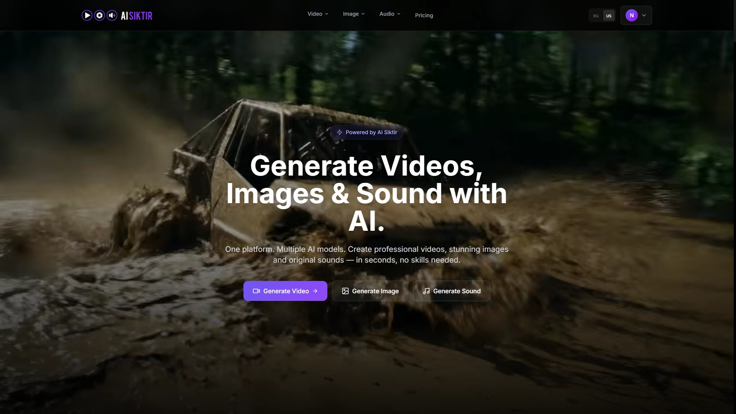Open the Image dropdown menu

click(353, 14)
